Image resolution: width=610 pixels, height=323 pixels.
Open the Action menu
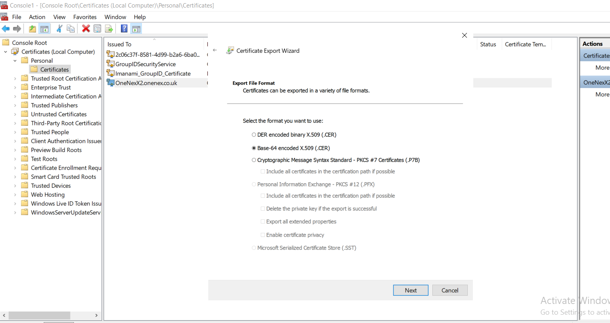pyautogui.click(x=37, y=17)
